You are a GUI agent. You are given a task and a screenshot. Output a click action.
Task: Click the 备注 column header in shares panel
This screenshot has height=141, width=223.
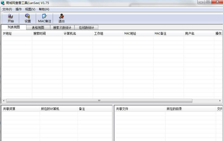coord(95,109)
